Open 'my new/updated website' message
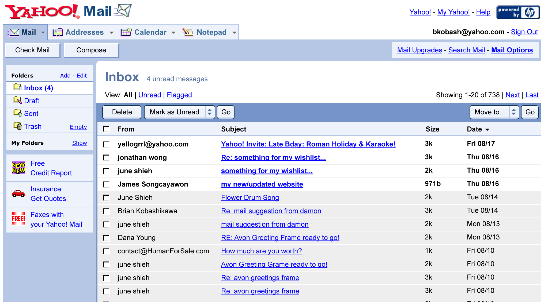The width and height of the screenshot is (544, 302). [x=262, y=184]
